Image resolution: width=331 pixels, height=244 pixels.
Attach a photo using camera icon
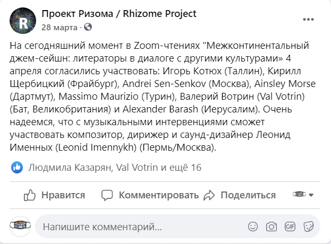[271, 226]
